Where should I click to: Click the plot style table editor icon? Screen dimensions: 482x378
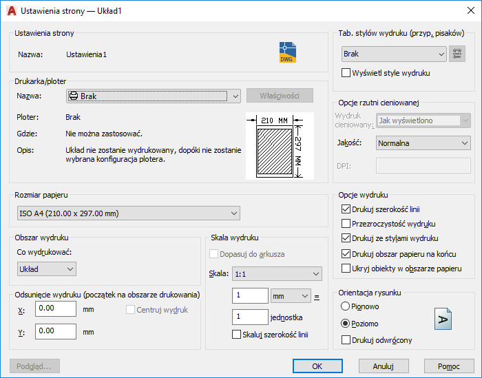456,54
